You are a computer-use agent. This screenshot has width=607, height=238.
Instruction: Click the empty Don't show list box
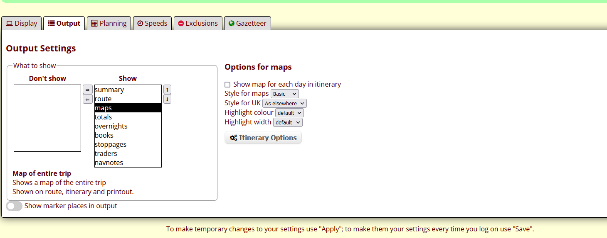[47, 118]
